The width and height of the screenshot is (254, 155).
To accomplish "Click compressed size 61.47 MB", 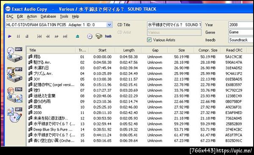I will 208,135.
